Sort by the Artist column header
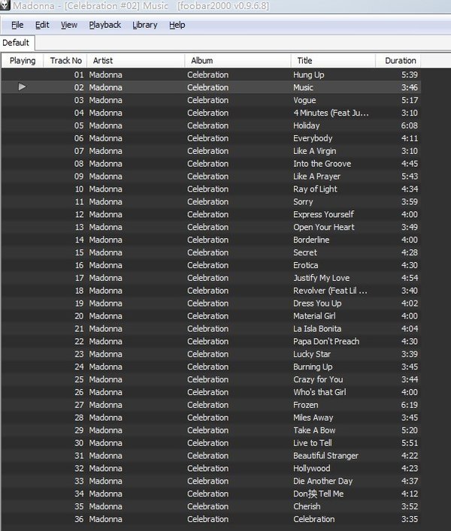Viewport: 451px width, 531px height. 136,61
